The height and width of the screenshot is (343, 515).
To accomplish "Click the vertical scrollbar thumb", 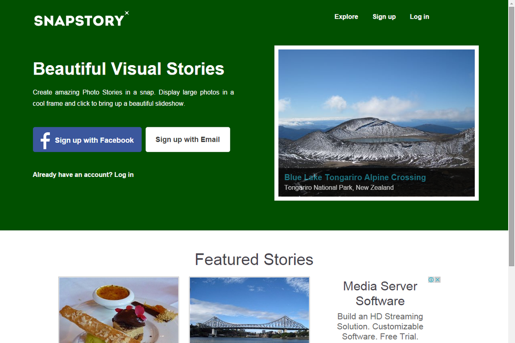I will (512, 136).
